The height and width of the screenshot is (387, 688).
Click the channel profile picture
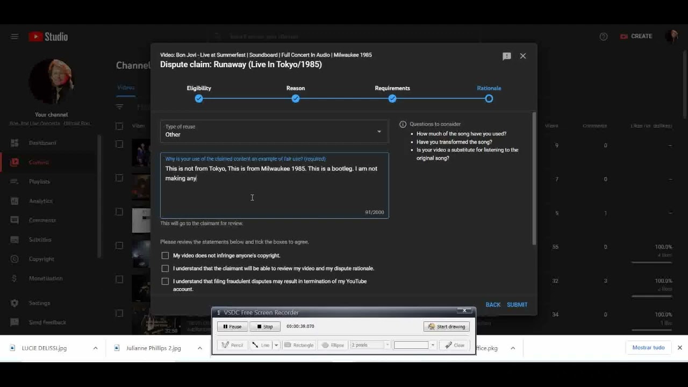[x=52, y=82]
